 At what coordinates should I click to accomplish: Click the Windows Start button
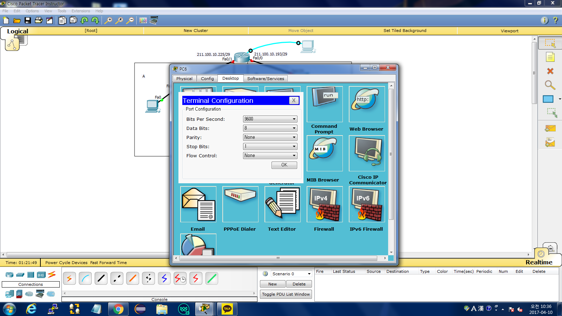(9, 309)
